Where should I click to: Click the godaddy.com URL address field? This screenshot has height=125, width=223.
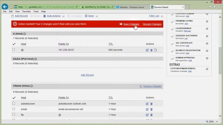coord(46,7)
